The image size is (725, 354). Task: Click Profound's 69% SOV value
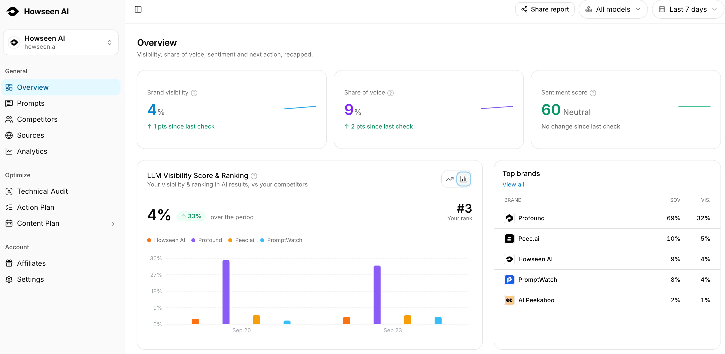pos(673,218)
